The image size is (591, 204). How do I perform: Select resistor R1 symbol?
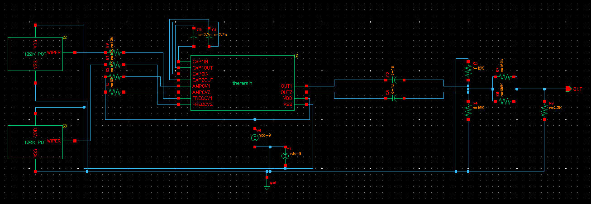[x=114, y=65]
